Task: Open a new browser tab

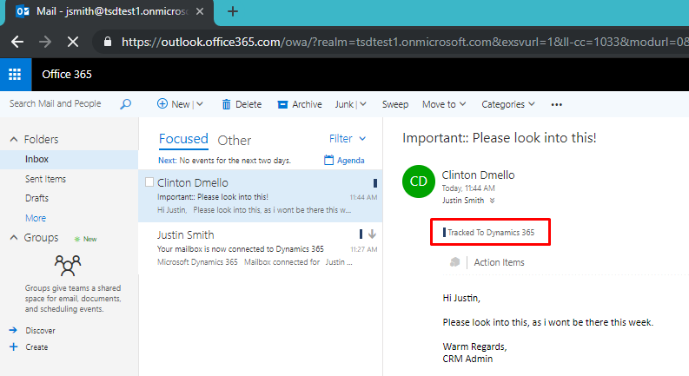Action: click(233, 11)
